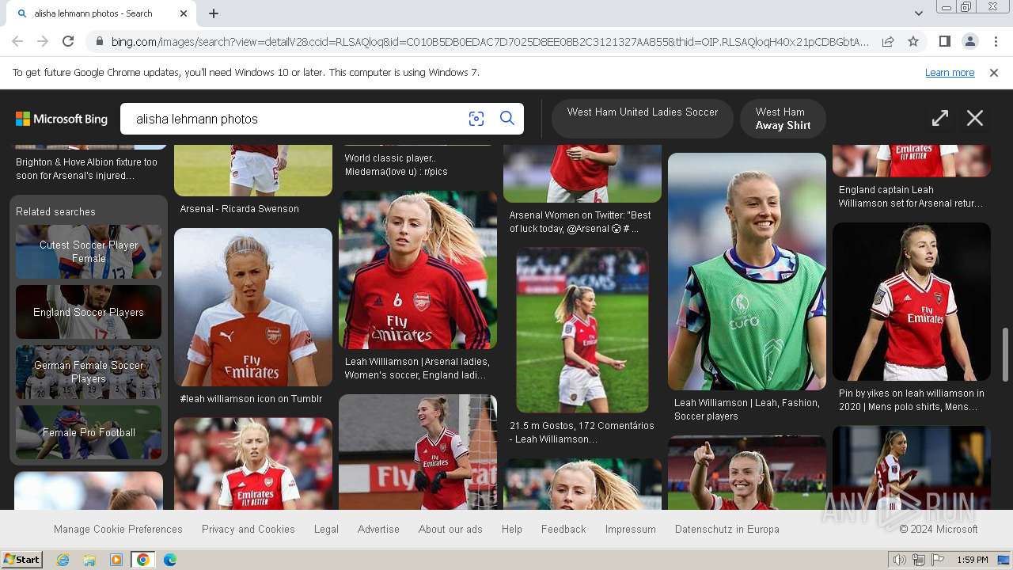Click Leah Williamson | Leah, Fashion caption
The image size is (1013, 570).
[x=747, y=409]
